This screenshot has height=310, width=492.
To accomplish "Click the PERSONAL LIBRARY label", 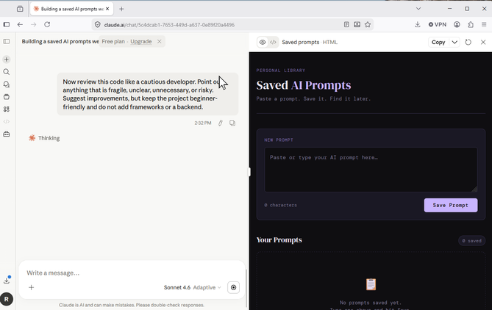I will [x=280, y=71].
